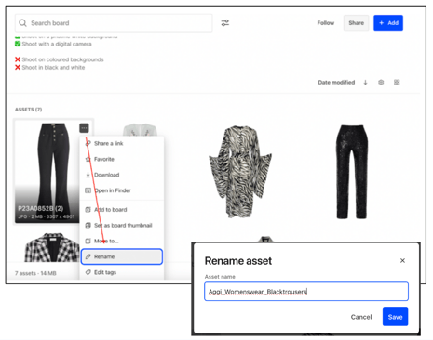Click the Asset name text field

point(306,292)
